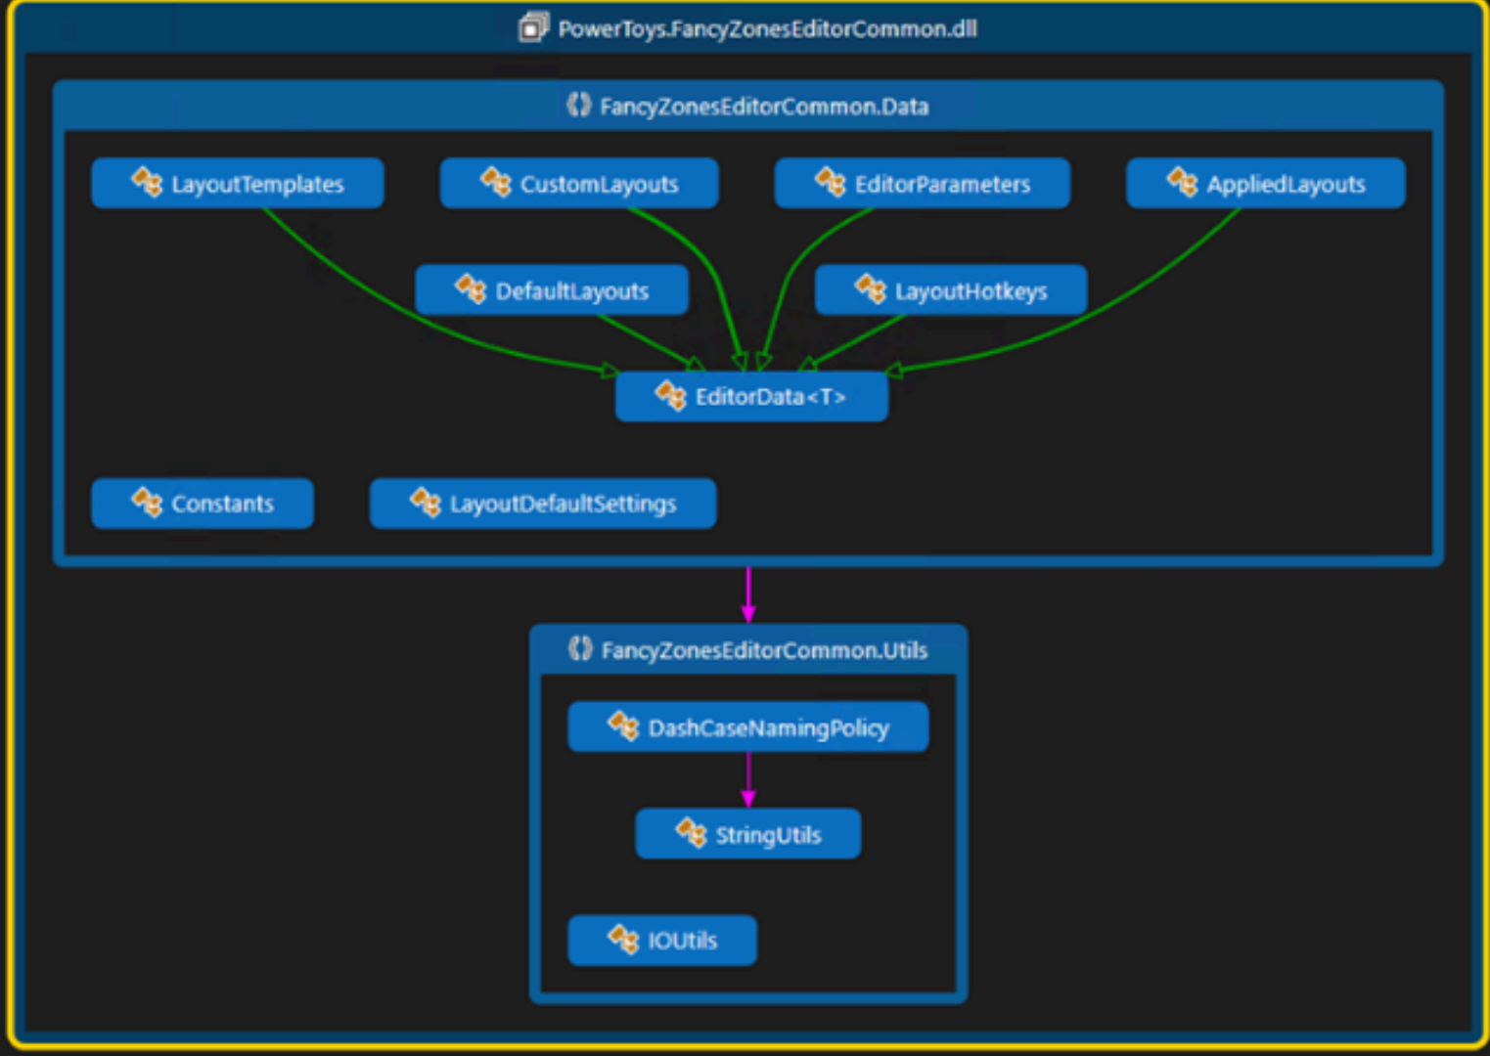Viewport: 1490px width, 1056px height.
Task: Click the namespace icon on FancyZonesEditorCommon.Data
Action: click(579, 106)
